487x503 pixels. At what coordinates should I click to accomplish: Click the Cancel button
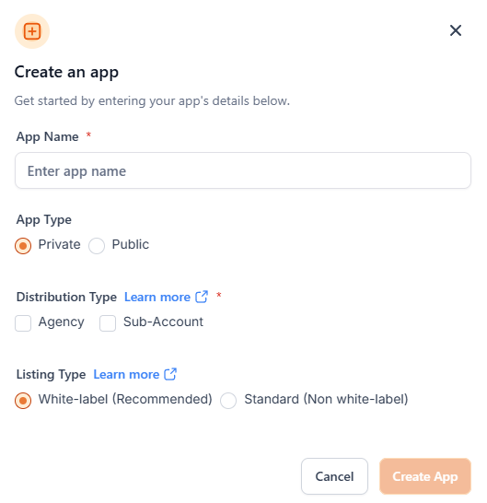(334, 476)
